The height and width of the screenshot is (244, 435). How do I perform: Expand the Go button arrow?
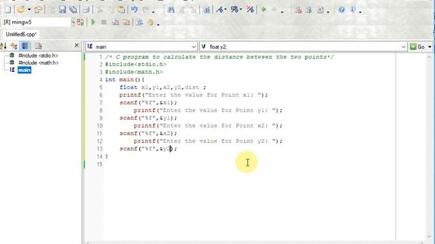pyautogui.click(x=430, y=47)
